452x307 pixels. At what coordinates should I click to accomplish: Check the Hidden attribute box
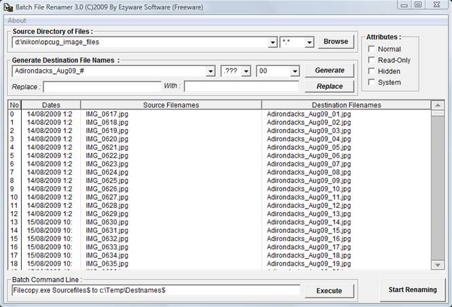[x=372, y=71]
